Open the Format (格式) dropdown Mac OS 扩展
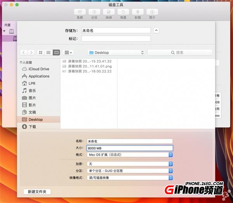The height and width of the screenshot is (203, 233). pos(130,155)
